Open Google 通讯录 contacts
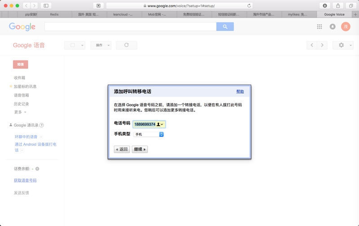The width and height of the screenshot is (359, 226). [26, 125]
